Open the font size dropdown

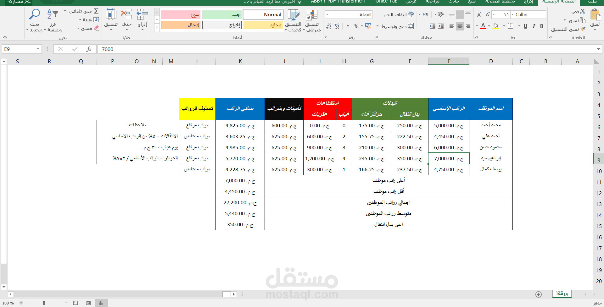pyautogui.click(x=494, y=14)
